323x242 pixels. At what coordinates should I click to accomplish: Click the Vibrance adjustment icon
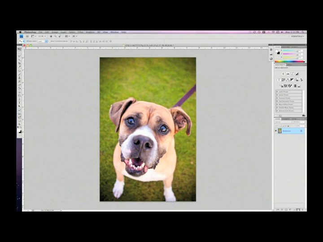[279, 80]
